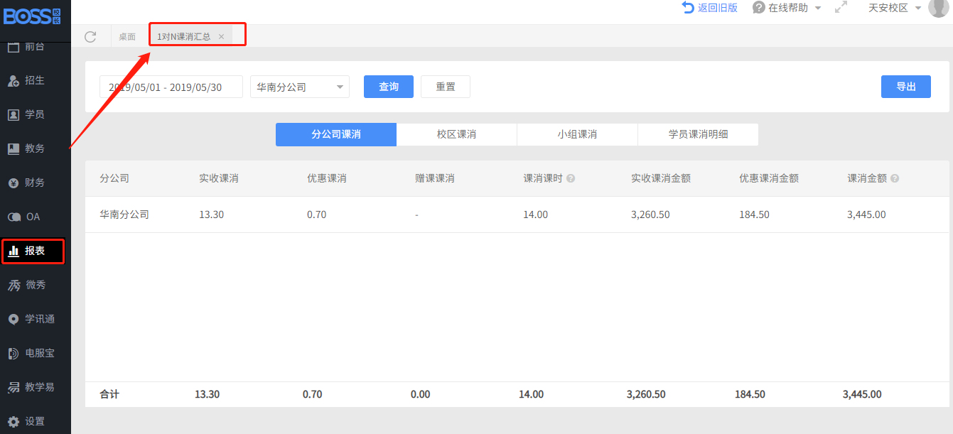953x434 pixels.
Task: Click the 导出 export button
Action: (905, 87)
